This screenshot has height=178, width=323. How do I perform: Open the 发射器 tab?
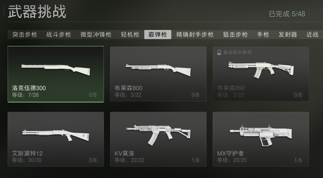[x=288, y=34]
